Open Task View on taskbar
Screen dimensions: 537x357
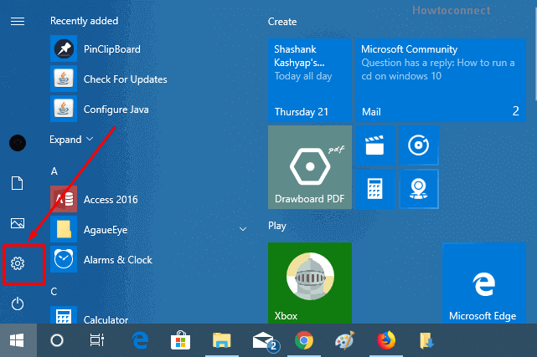(x=97, y=340)
